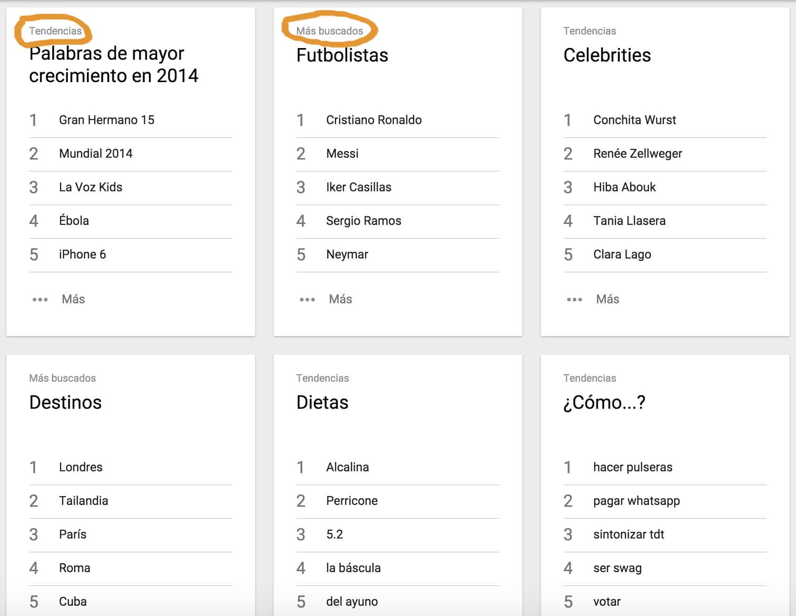Select del ayuno diet entry
The width and height of the screenshot is (796, 616).
[x=352, y=602]
